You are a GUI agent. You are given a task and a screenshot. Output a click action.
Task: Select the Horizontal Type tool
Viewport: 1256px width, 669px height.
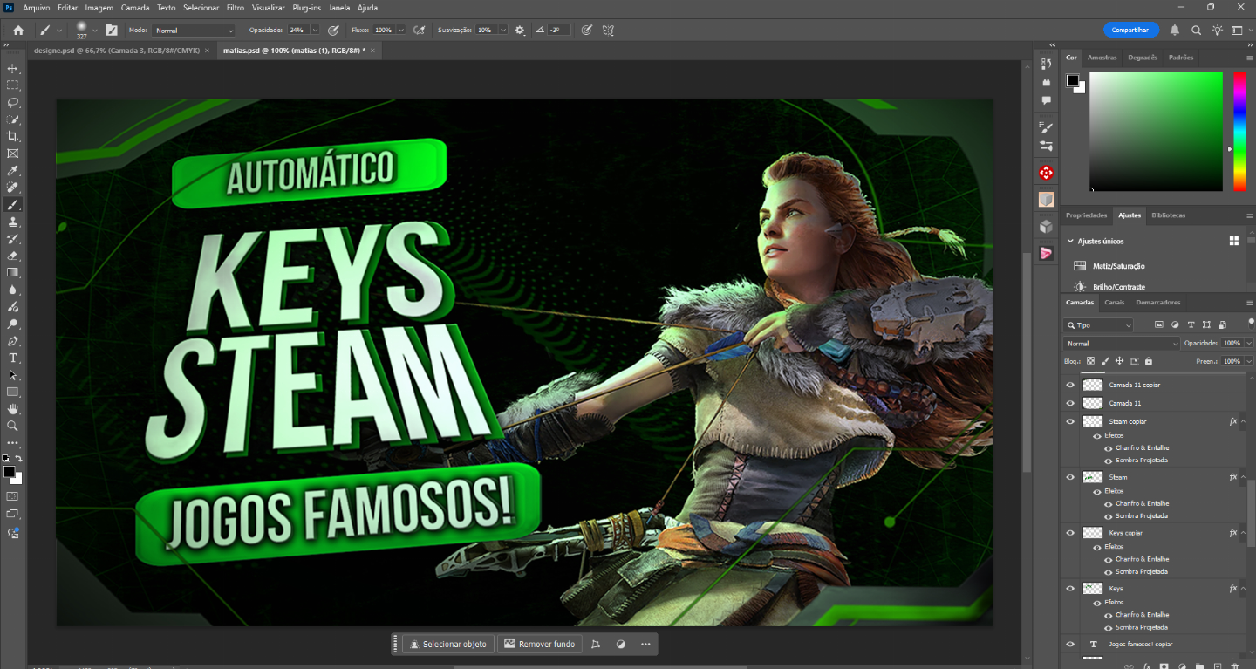coord(13,358)
